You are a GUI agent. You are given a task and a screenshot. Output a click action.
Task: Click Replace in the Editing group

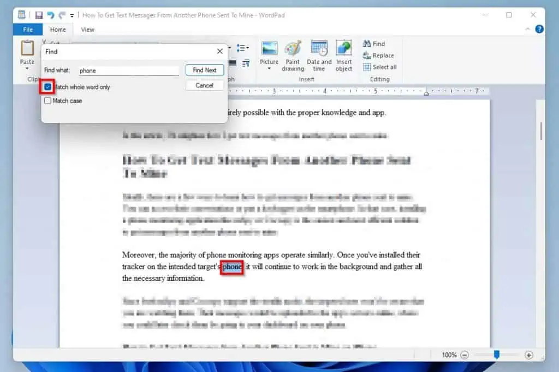[x=378, y=56]
